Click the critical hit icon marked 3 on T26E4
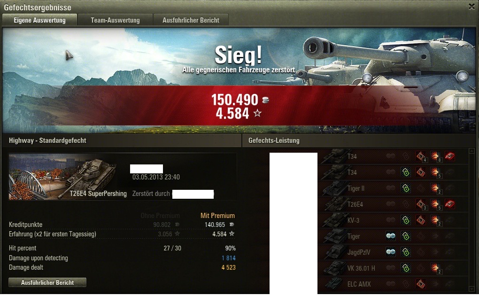The height and width of the screenshot is (296, 479). pyautogui.click(x=421, y=204)
